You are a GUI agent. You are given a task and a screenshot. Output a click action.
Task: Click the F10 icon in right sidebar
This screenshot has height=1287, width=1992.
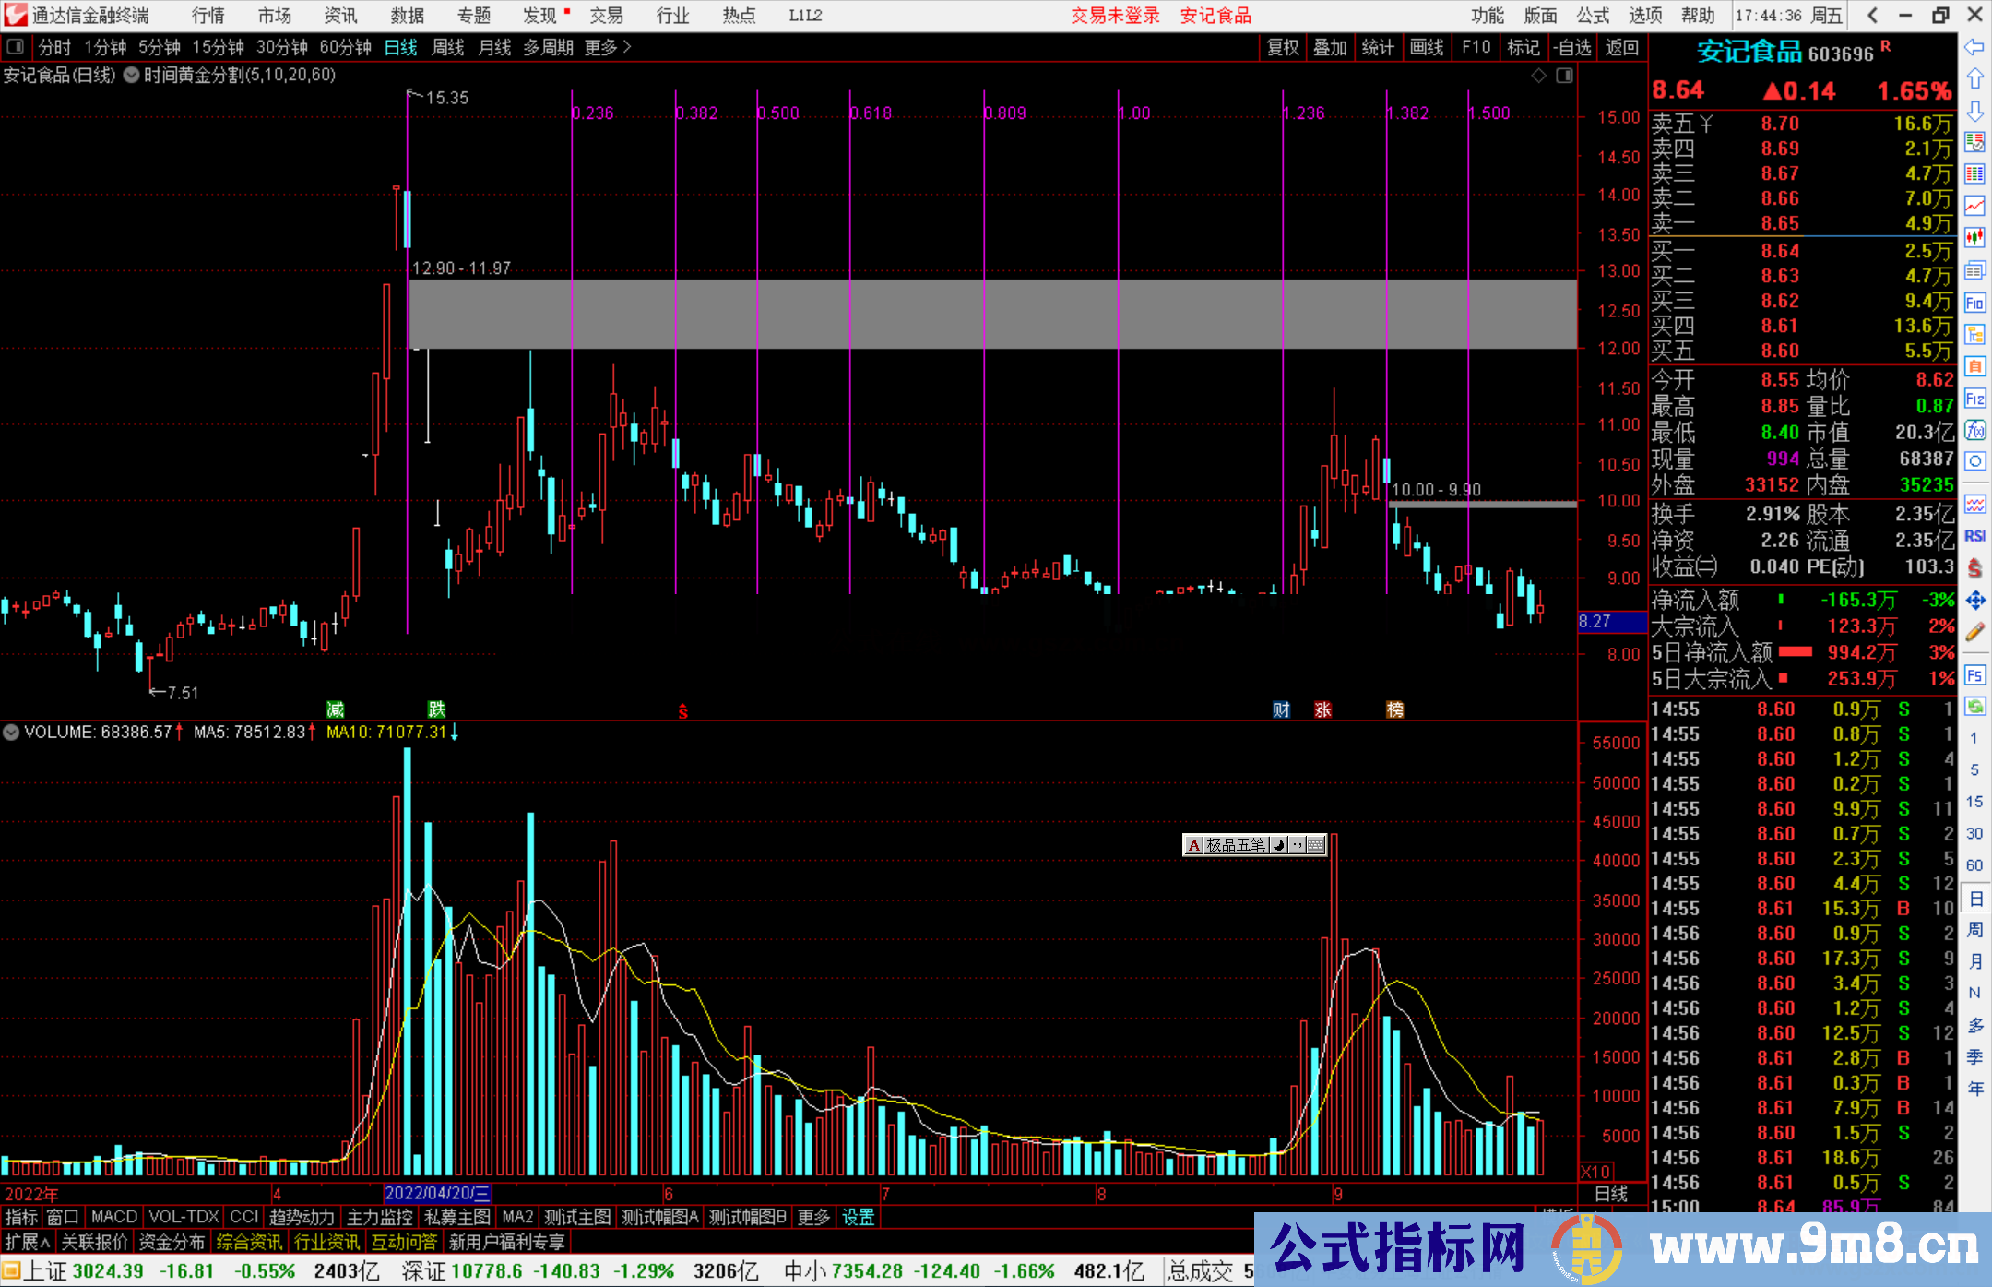point(1974,304)
